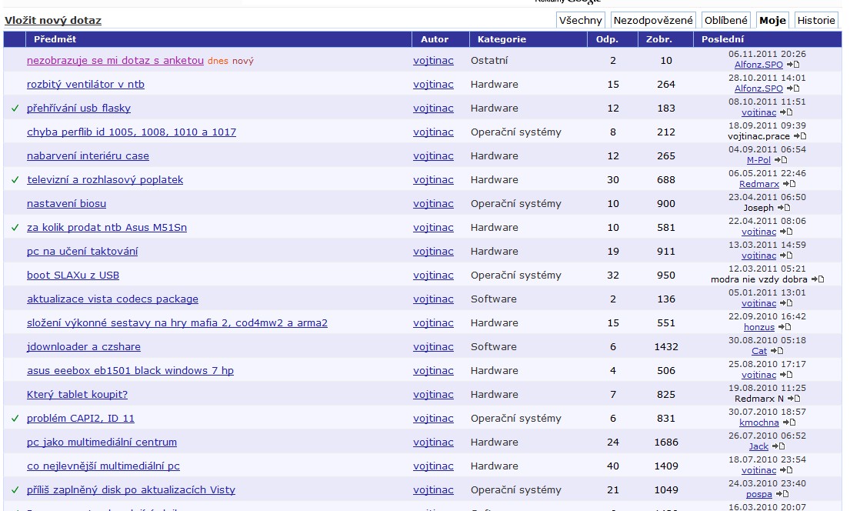Open thread televizní a rozhlasový poplatek
Viewport: 850px width, 511px height.
click(105, 180)
